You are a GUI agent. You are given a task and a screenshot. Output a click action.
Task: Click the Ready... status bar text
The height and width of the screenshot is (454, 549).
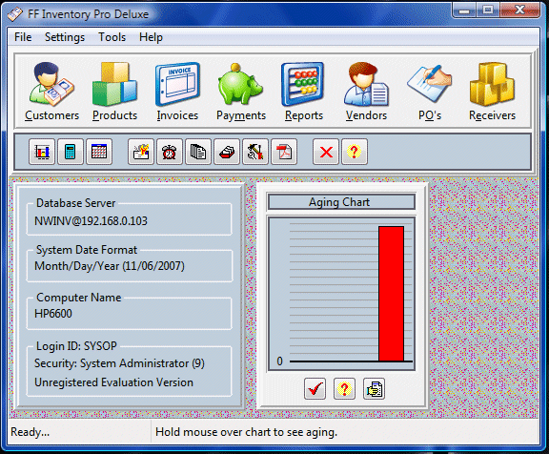[x=30, y=432]
